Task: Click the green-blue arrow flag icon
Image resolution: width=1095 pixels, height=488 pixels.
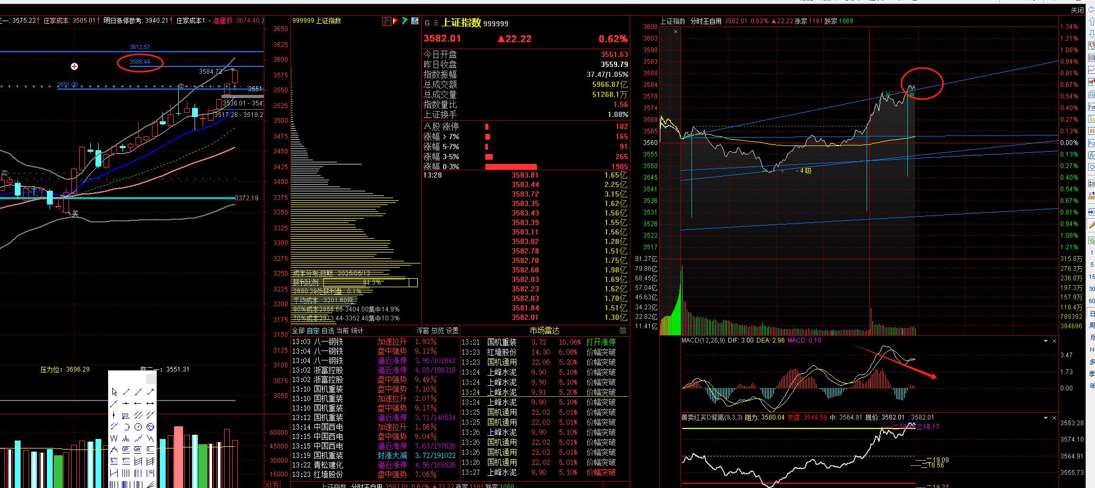Action: point(405,21)
